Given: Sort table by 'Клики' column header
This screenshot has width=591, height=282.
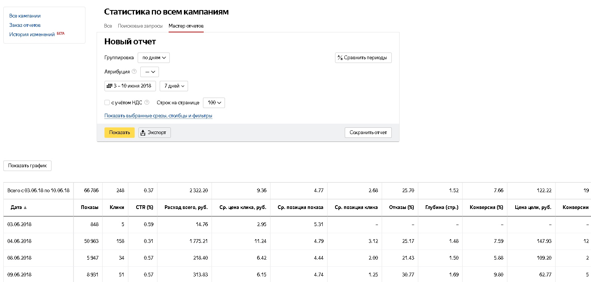Looking at the screenshot, I should pos(117,207).
